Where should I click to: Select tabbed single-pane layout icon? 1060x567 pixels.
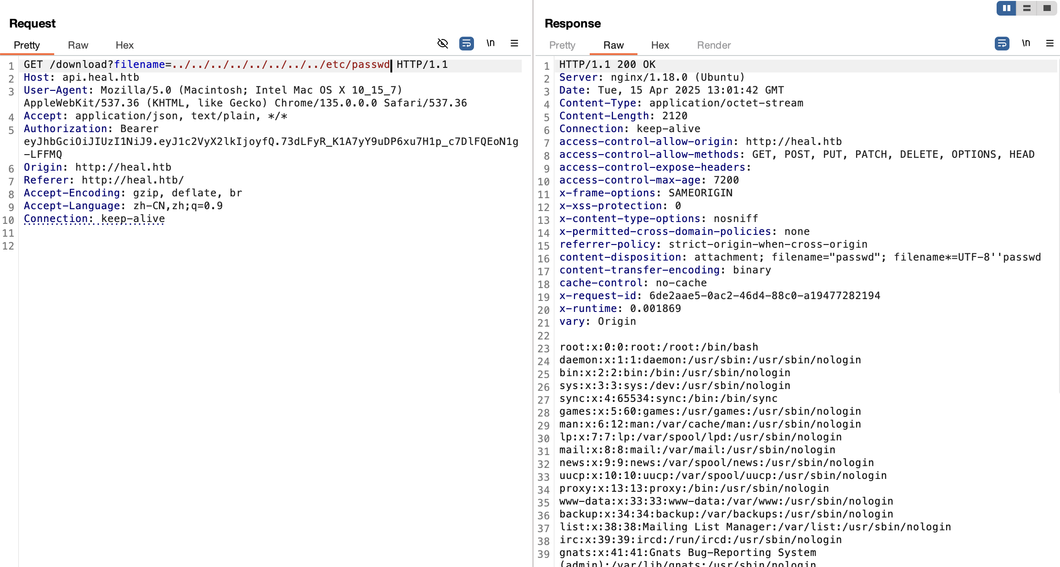(x=1047, y=8)
